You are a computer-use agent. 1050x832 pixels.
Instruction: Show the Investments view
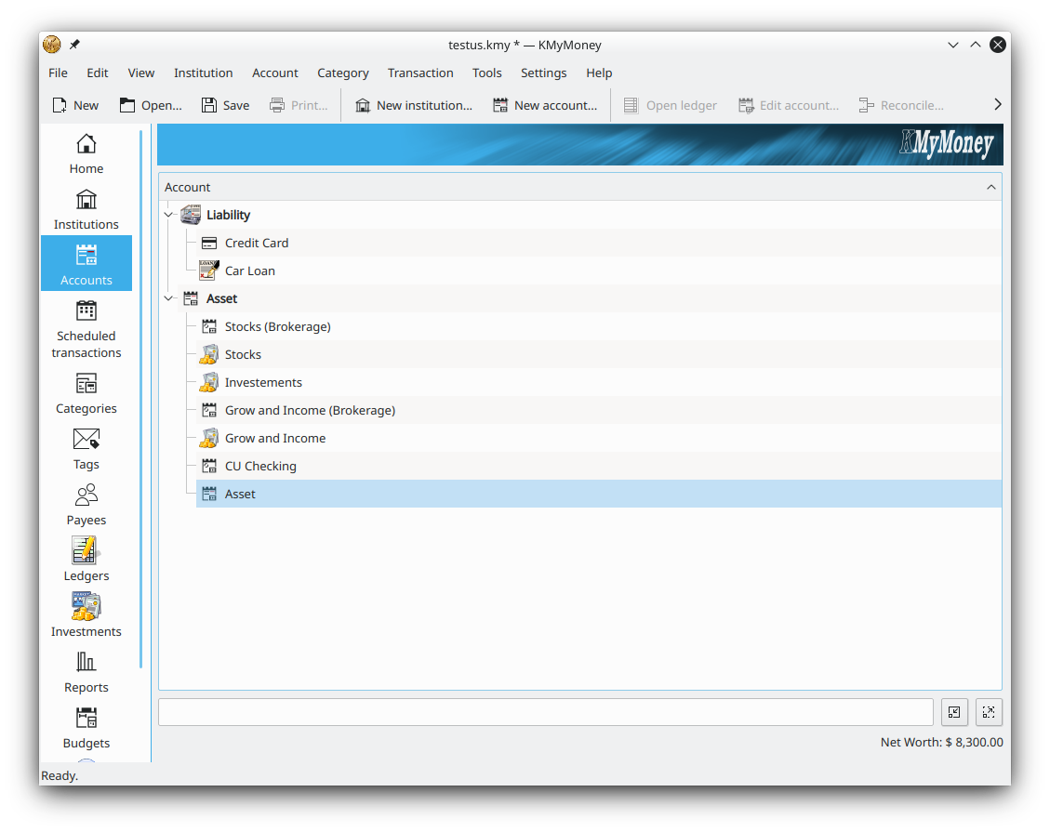[x=86, y=616]
